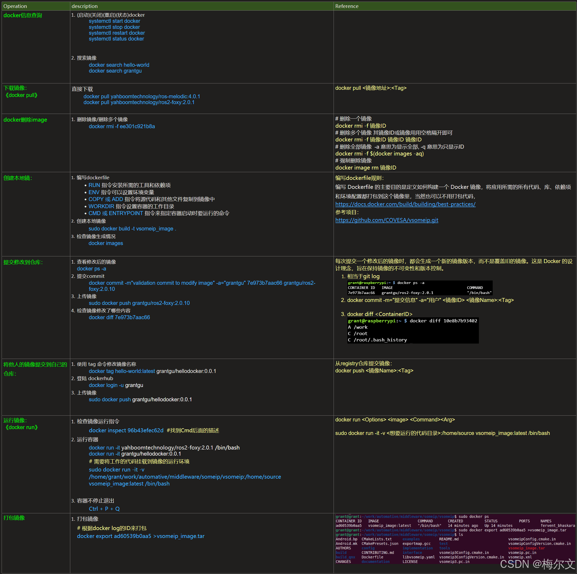Screen dimensions: 577x574
Task: Click the 'docker login -u grantgu' line
Action: click(x=116, y=385)
